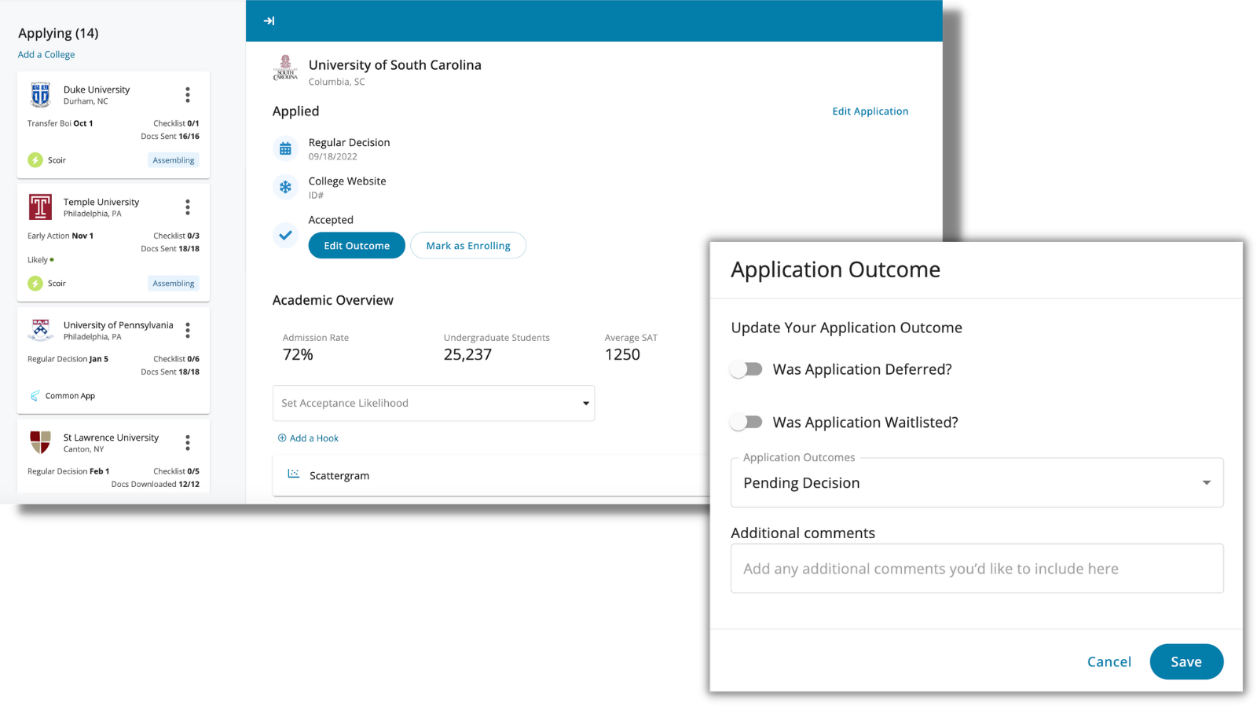Click the St Lawrence University shield logo
1257x707 pixels.
pyautogui.click(x=40, y=442)
